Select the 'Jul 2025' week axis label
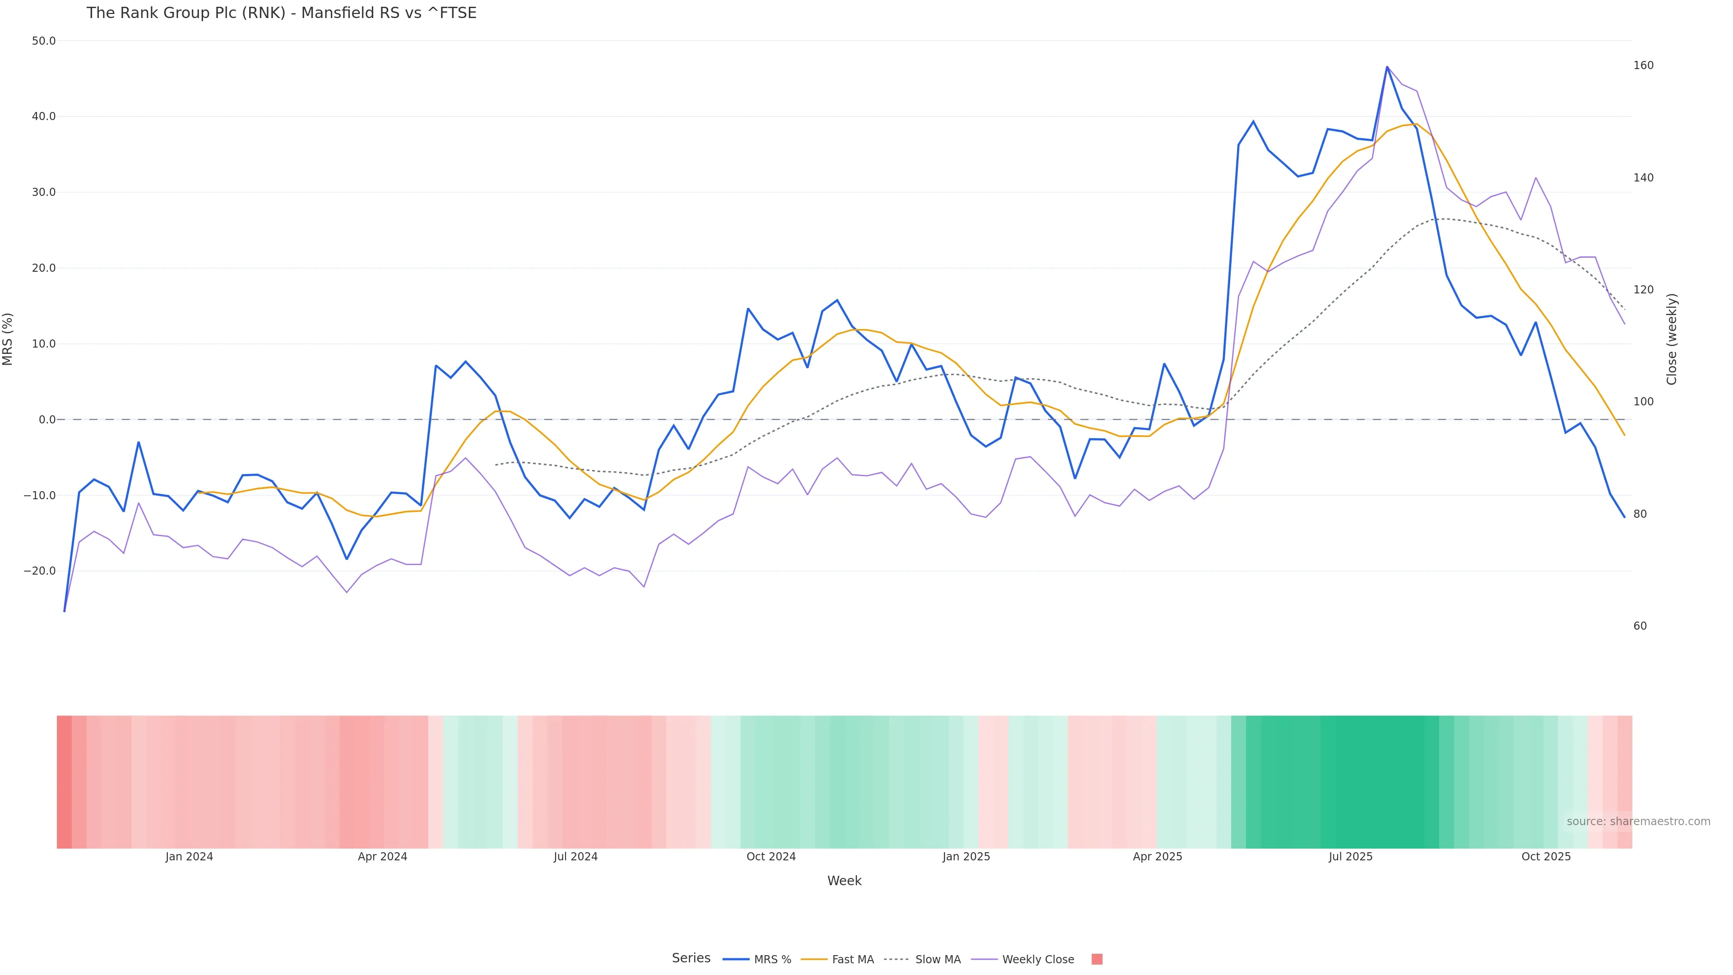The height and width of the screenshot is (975, 1733). point(1350,857)
